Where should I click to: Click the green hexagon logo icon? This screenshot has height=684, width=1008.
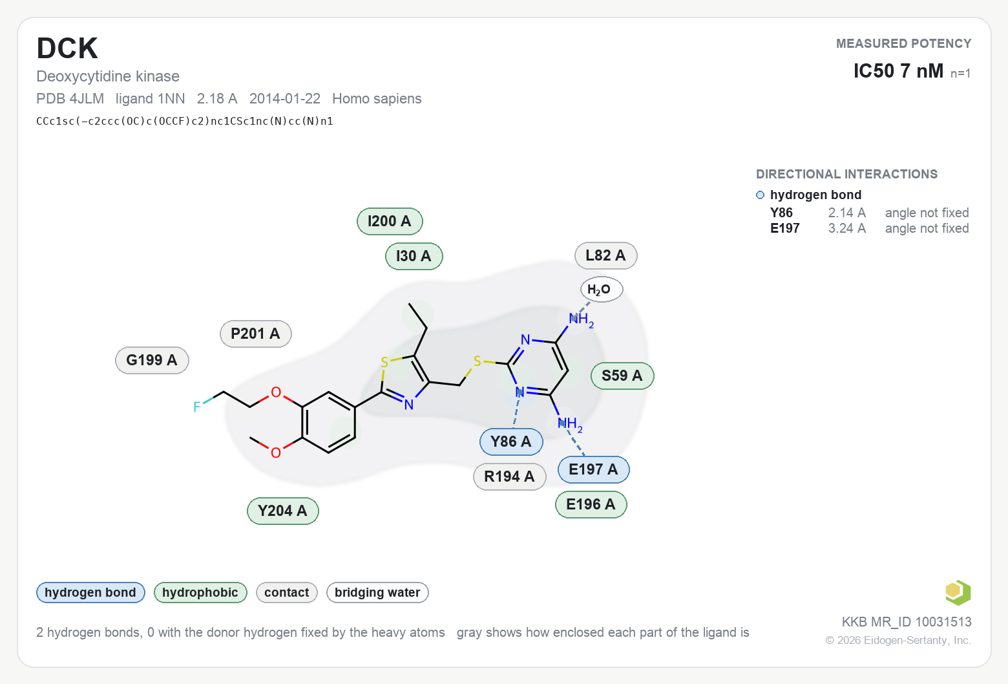pos(958,592)
